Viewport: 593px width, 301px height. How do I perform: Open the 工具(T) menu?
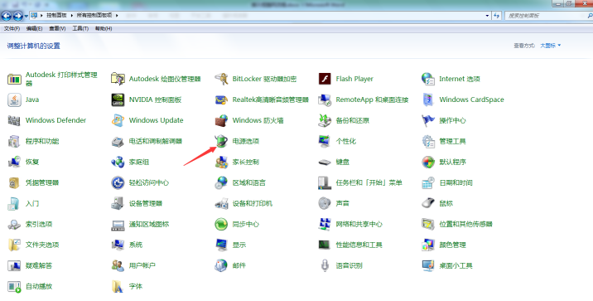click(80, 28)
